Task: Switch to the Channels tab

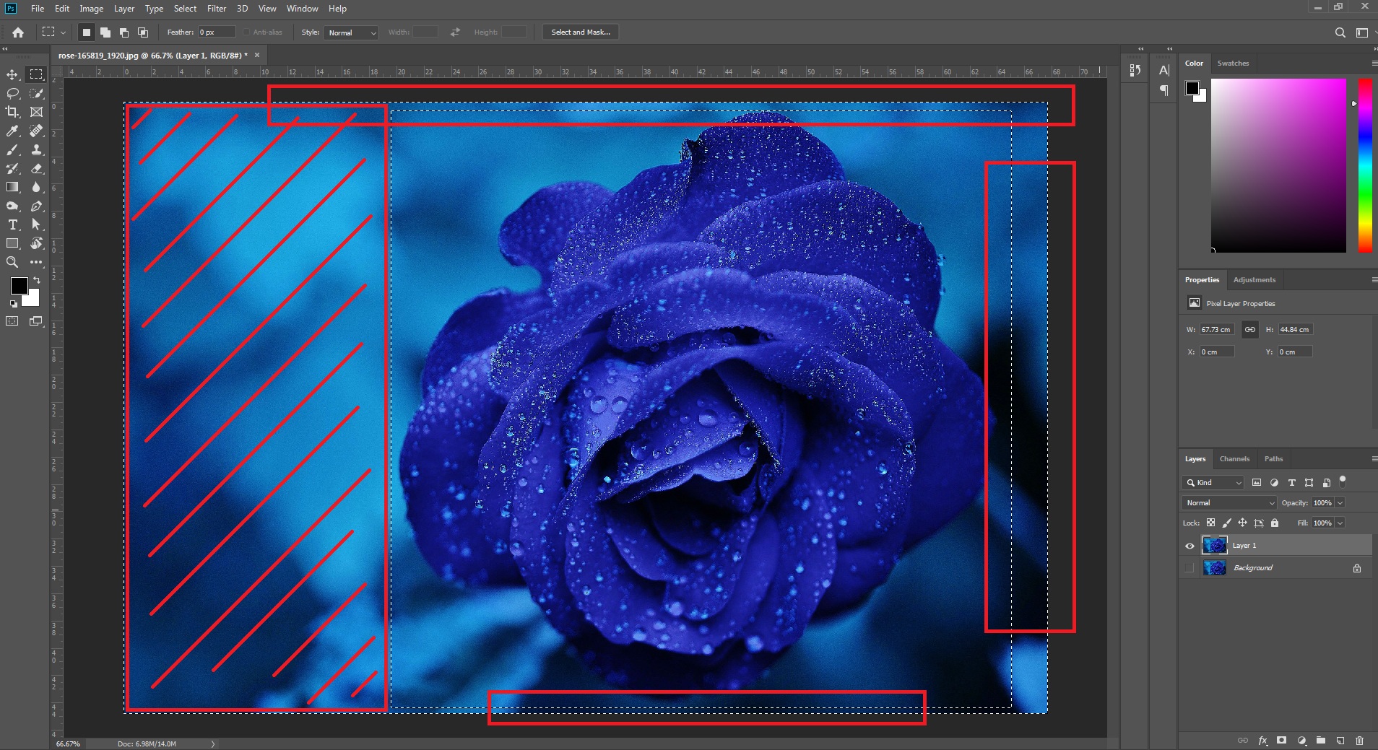Action: pos(1234,458)
